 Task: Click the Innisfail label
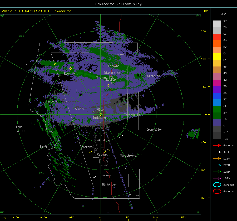106,95
